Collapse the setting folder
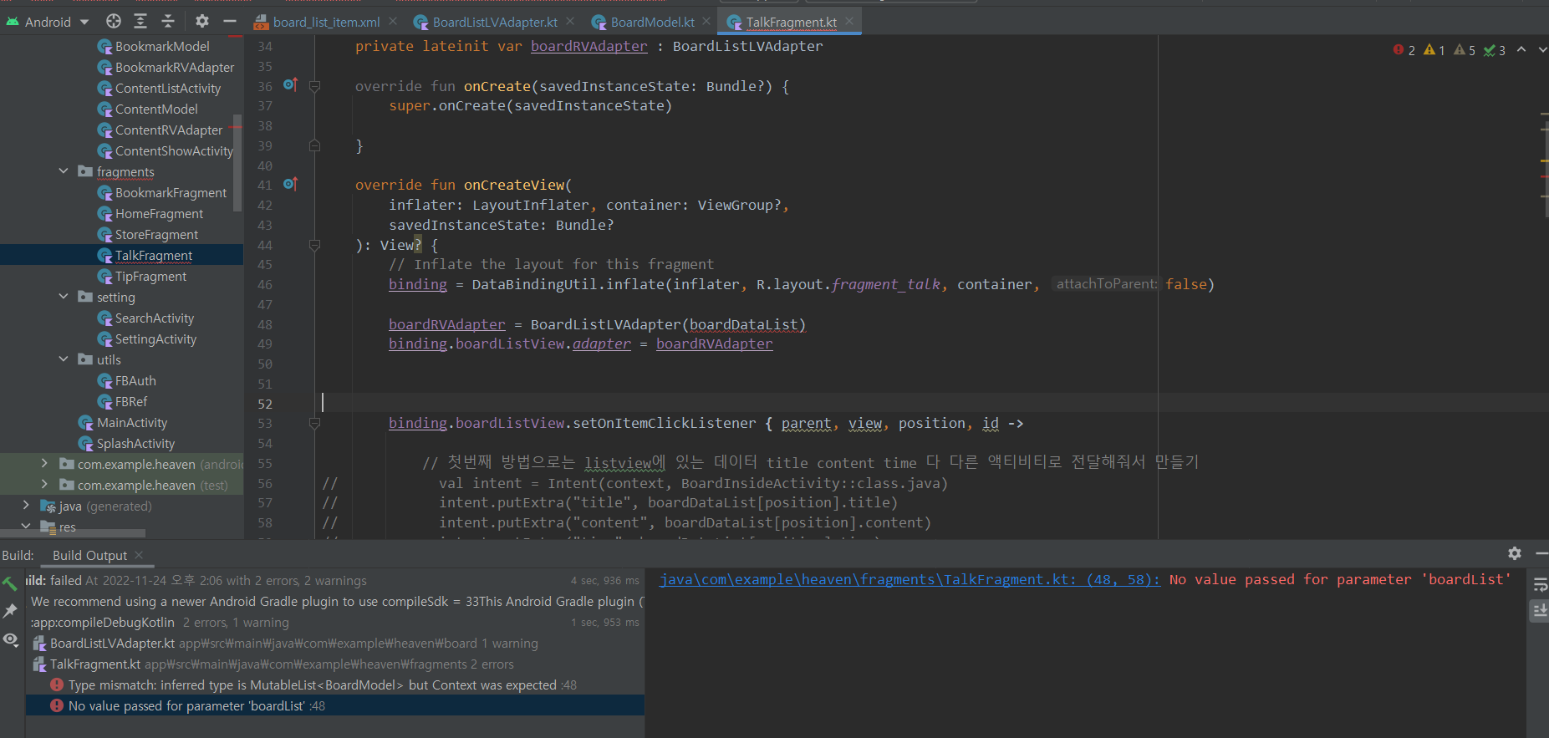This screenshot has width=1549, height=738. coord(64,296)
